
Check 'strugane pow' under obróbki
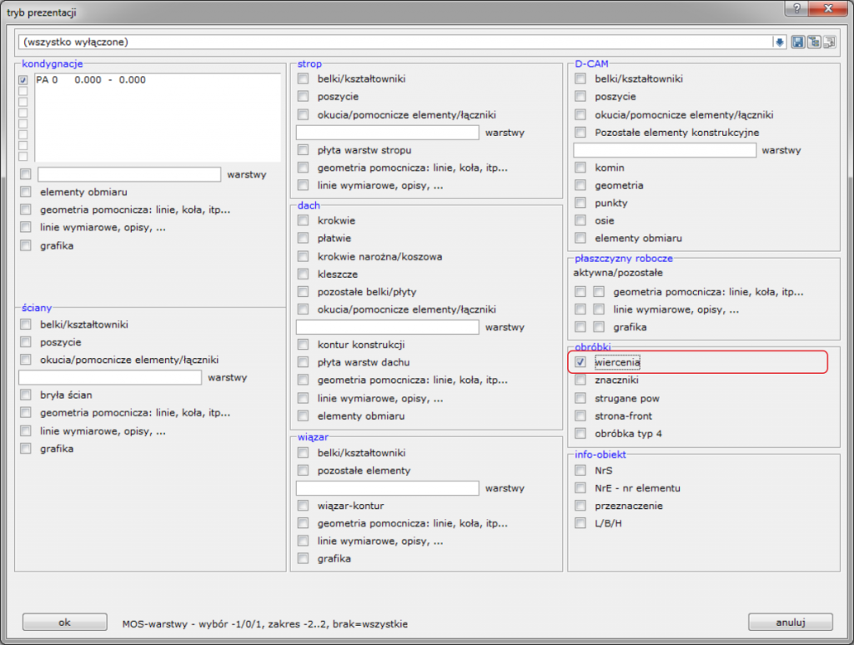(x=580, y=399)
